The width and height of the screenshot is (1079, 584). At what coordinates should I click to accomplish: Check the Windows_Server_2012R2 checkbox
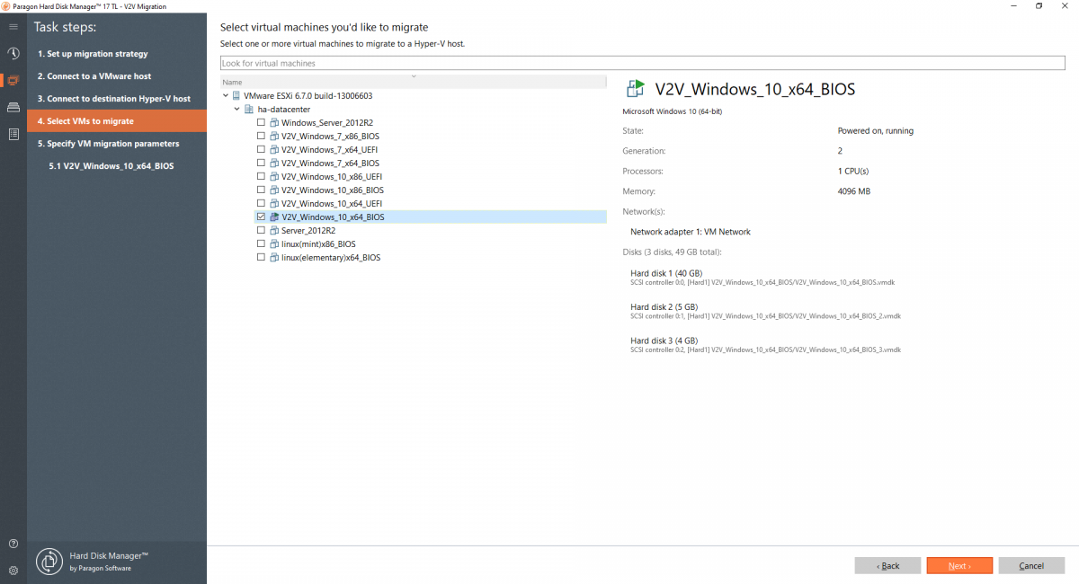261,122
